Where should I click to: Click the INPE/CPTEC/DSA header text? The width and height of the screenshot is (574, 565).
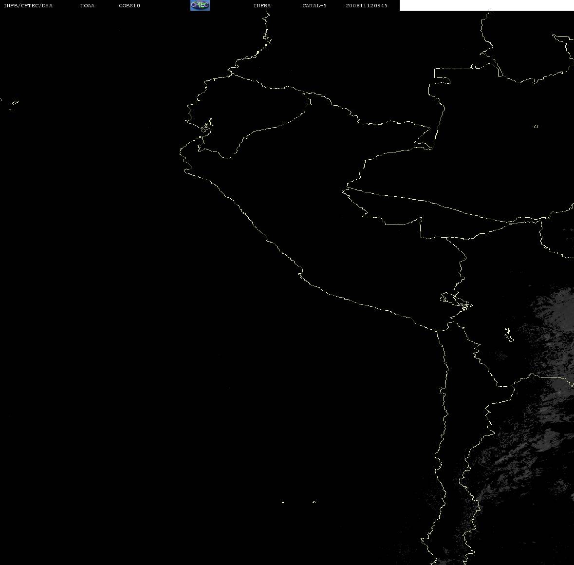28,5
